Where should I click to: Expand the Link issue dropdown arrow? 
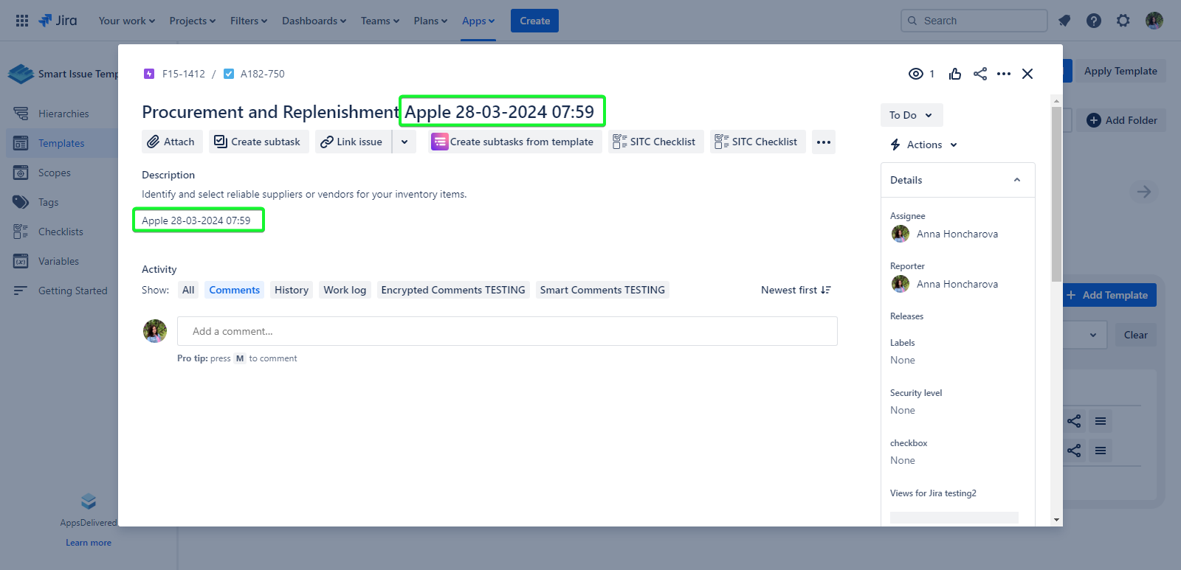click(x=404, y=142)
